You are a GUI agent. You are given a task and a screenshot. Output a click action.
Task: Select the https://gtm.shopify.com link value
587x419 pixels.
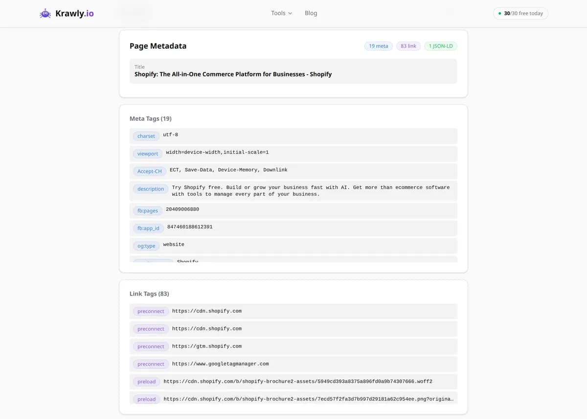(x=207, y=346)
